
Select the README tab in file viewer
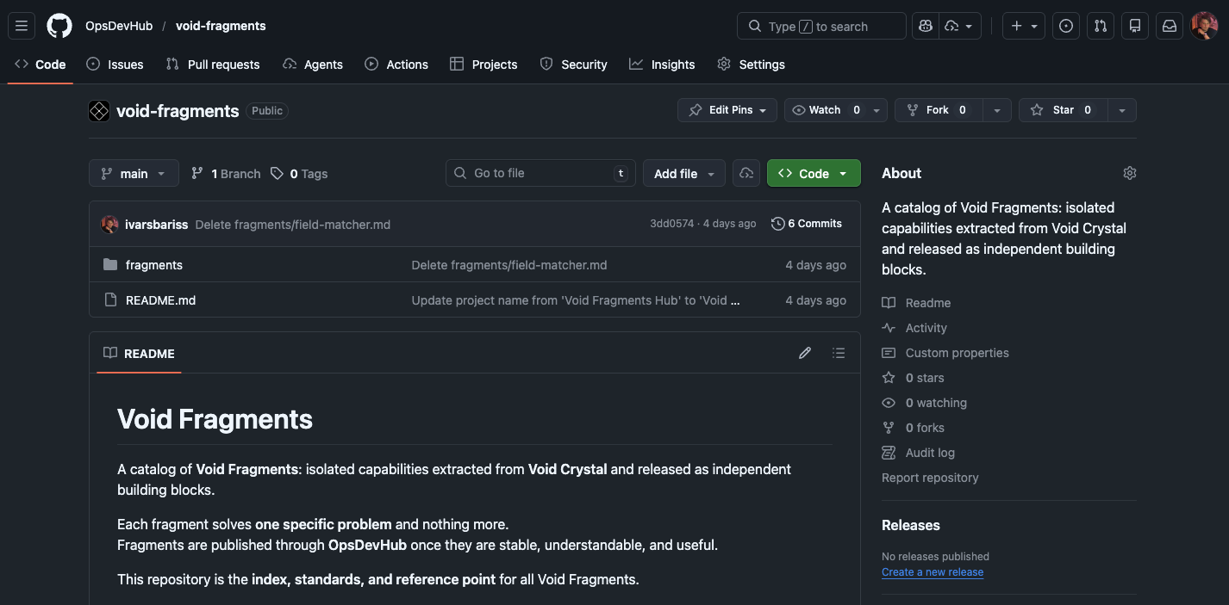tap(139, 353)
